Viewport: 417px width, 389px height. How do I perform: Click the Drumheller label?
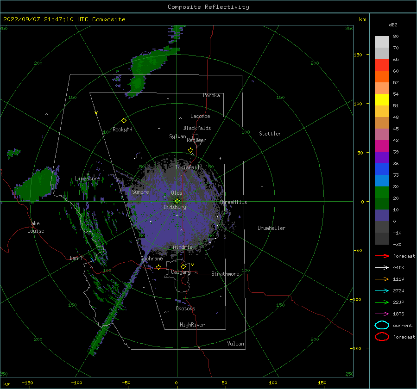point(272,228)
